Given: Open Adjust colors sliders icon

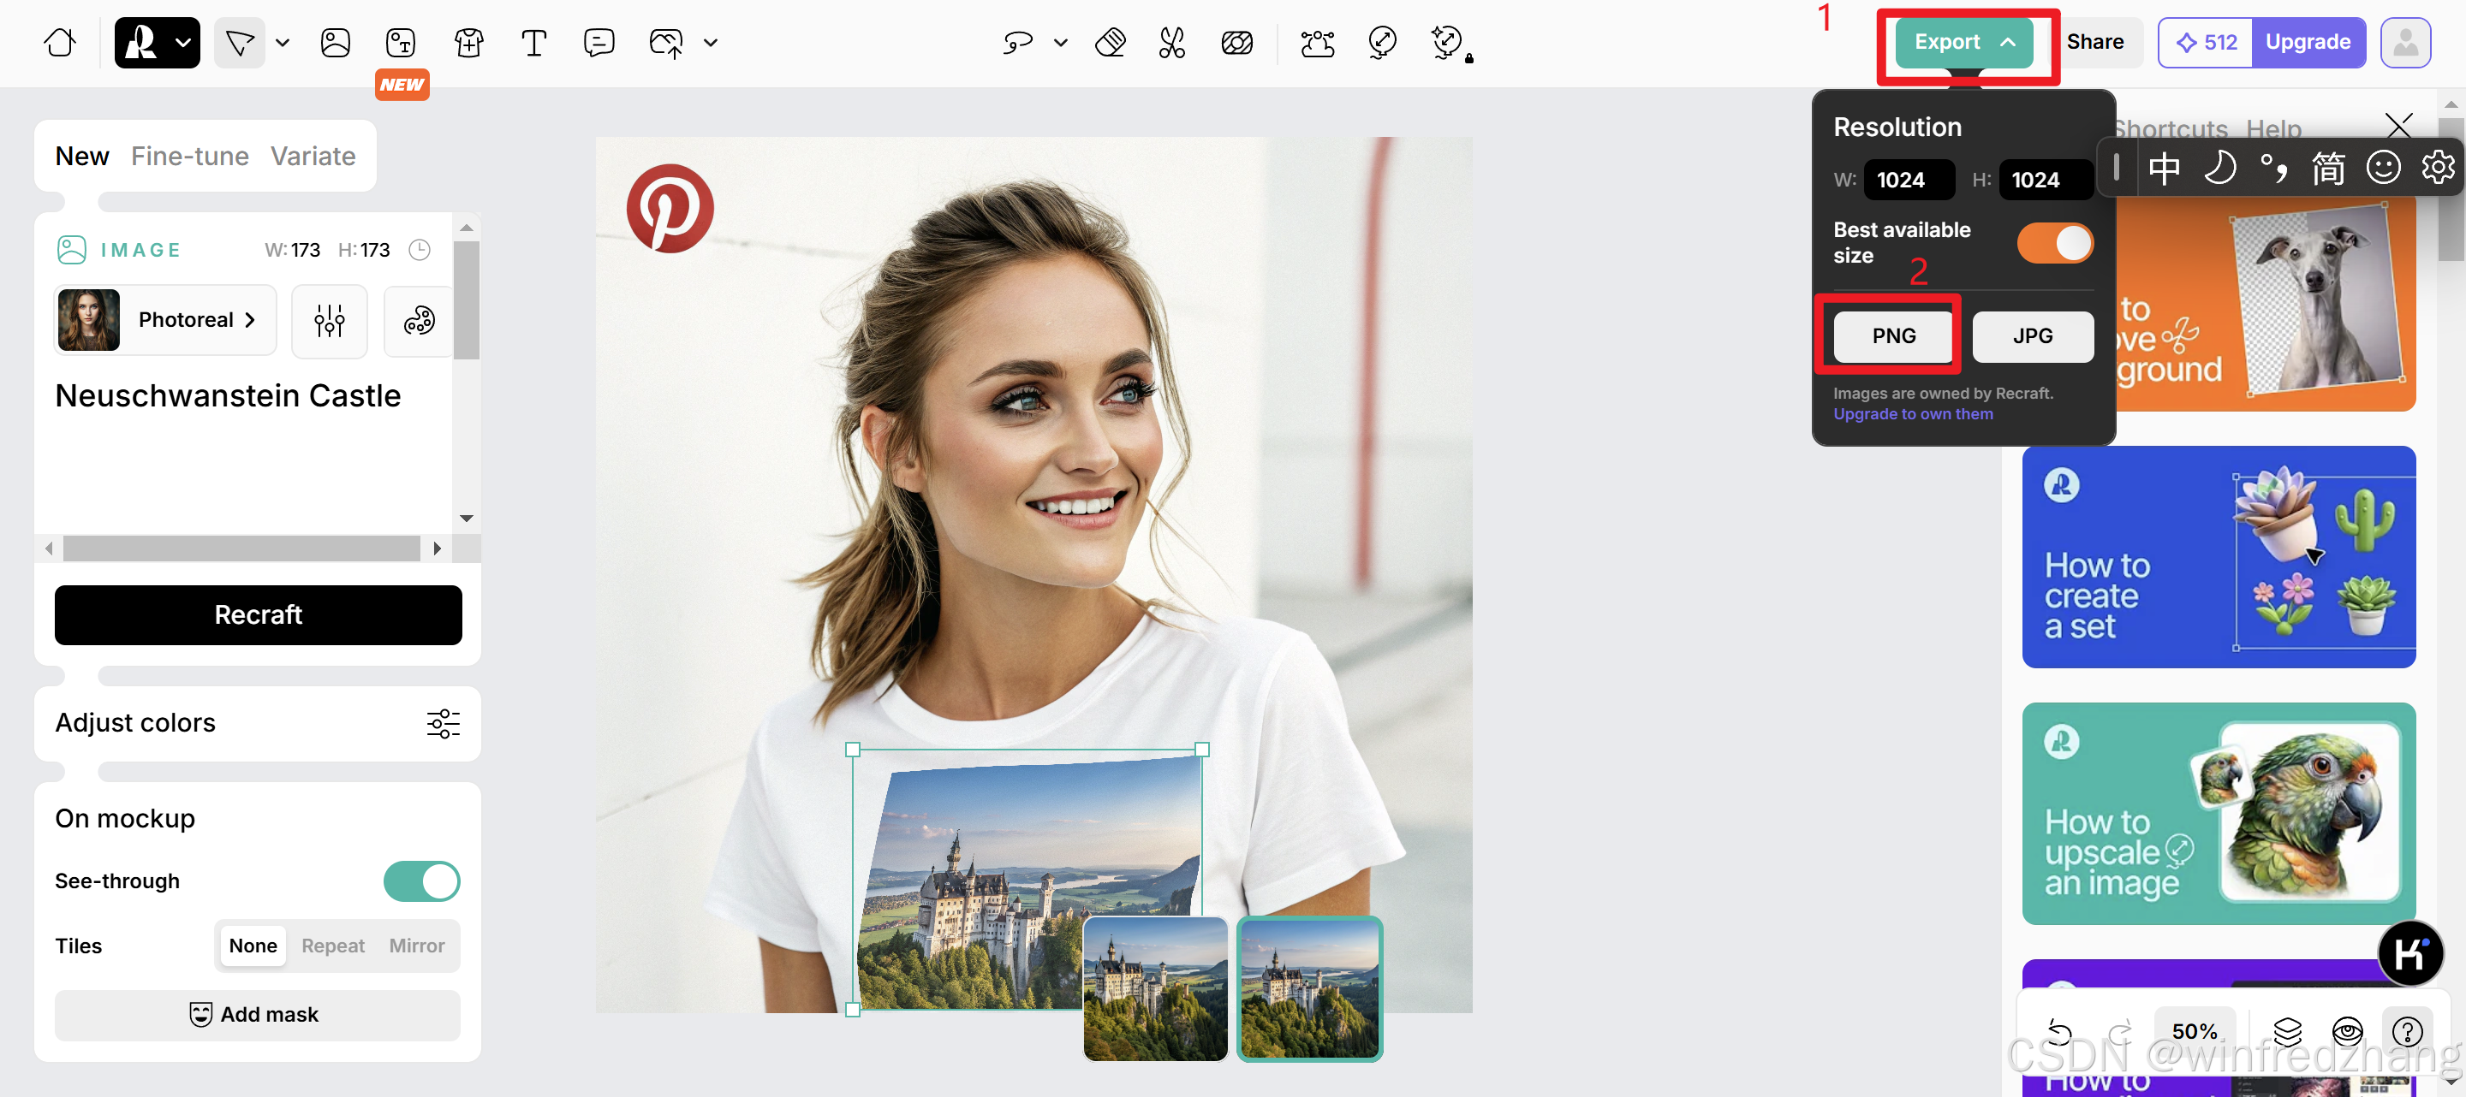Looking at the screenshot, I should click(x=443, y=723).
